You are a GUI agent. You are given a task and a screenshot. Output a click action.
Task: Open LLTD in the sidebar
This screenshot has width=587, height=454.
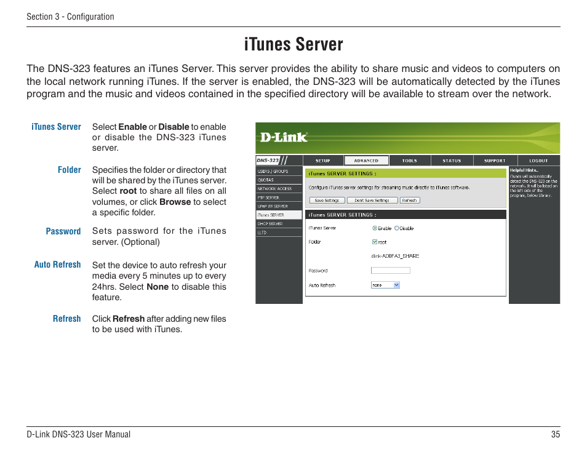pyautogui.click(x=279, y=233)
